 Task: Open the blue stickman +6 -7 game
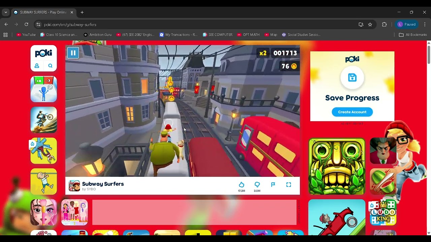(x=44, y=89)
